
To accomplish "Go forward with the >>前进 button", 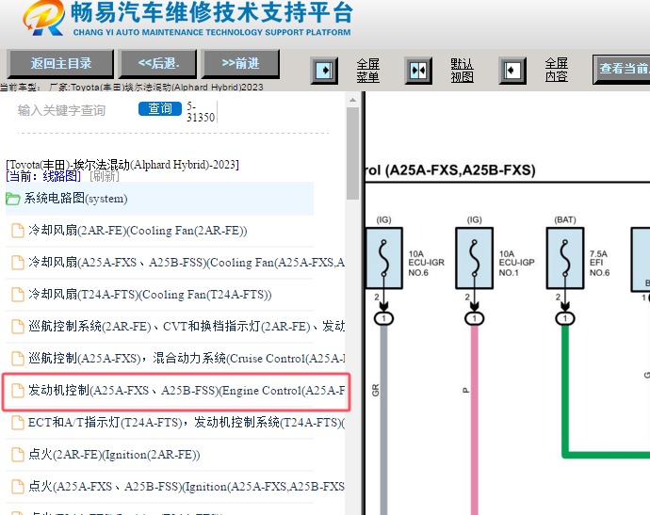I will tap(240, 64).
